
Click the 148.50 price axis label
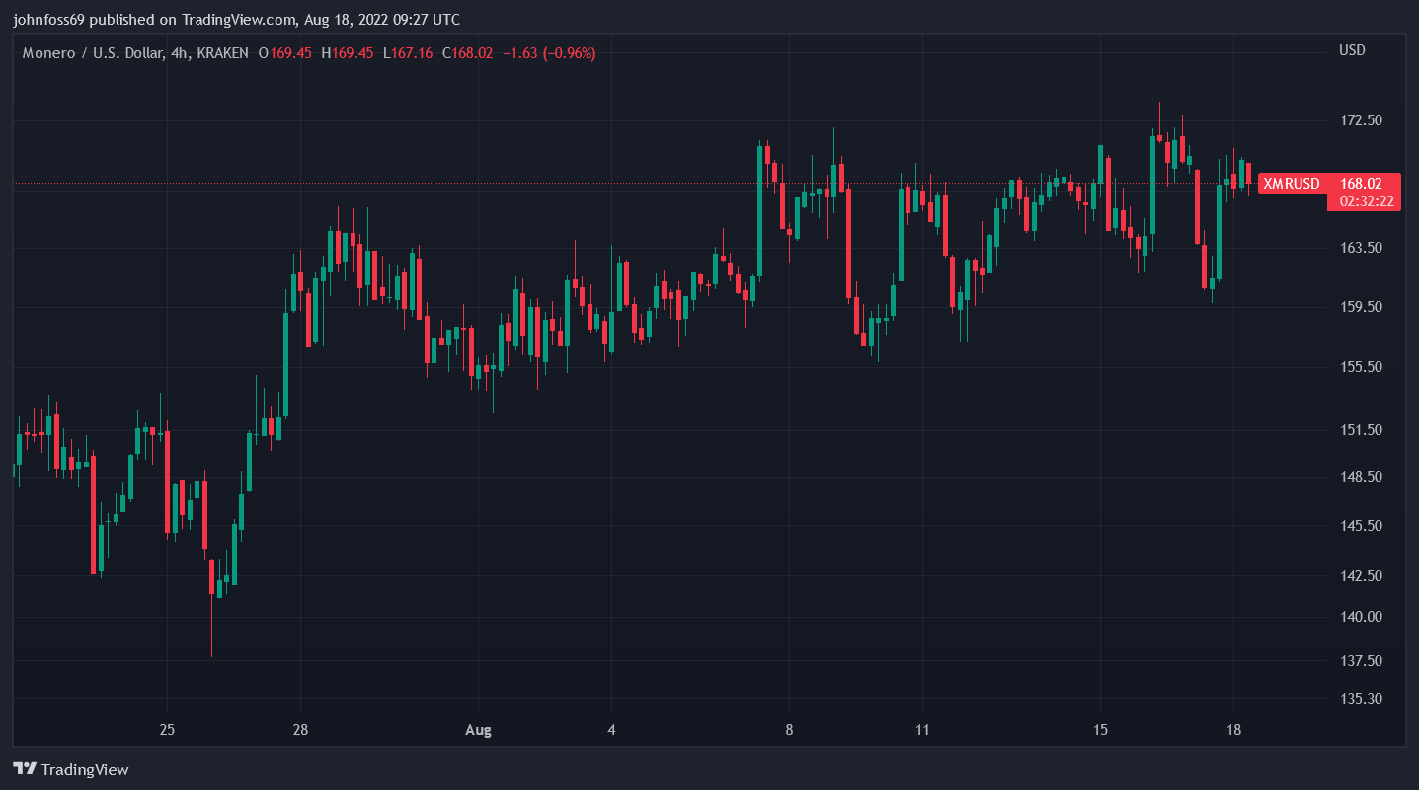(1360, 477)
